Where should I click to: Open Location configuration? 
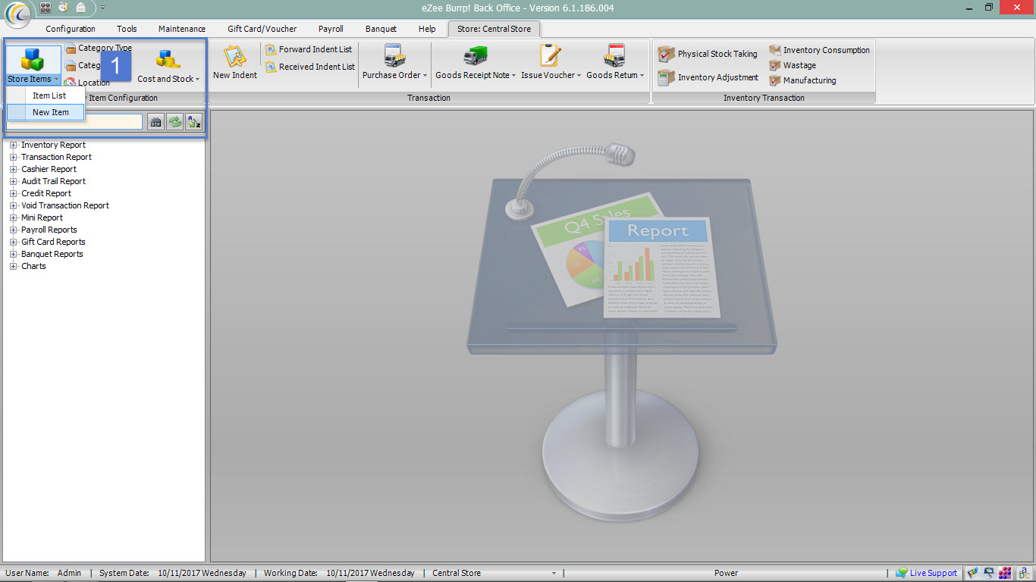[88, 83]
